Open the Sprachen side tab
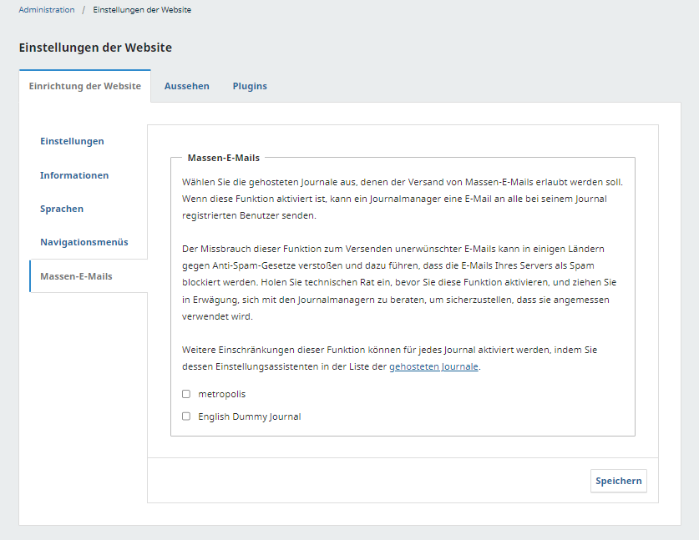Viewport: 699px width, 540px height. click(x=62, y=209)
